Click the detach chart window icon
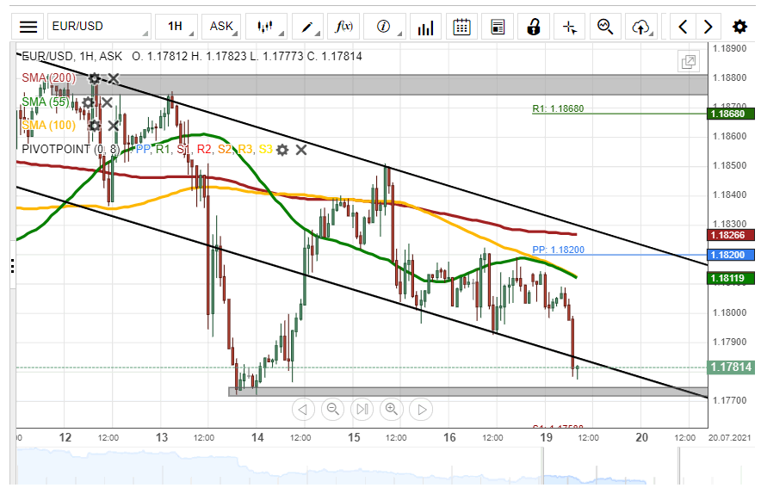This screenshot has width=761, height=494. tap(689, 61)
